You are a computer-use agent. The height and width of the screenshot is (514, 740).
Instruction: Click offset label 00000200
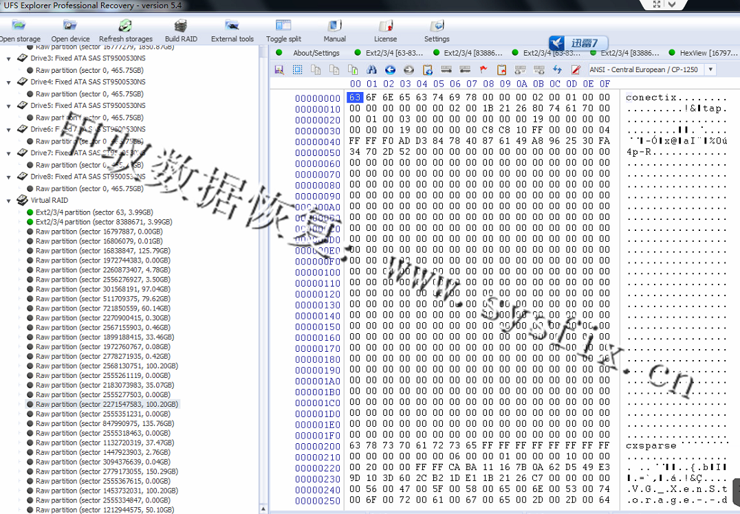pyautogui.click(x=318, y=446)
